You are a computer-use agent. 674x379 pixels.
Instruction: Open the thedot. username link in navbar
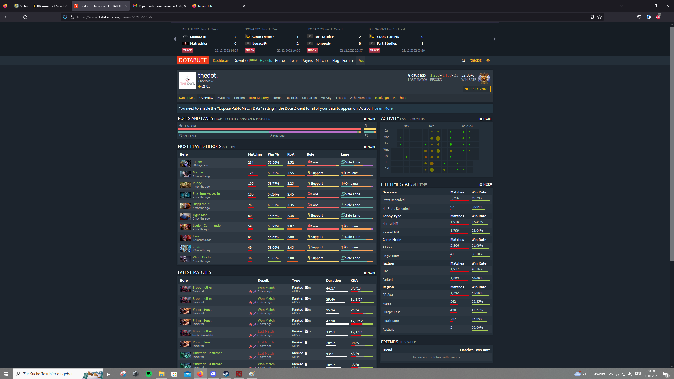[476, 60]
